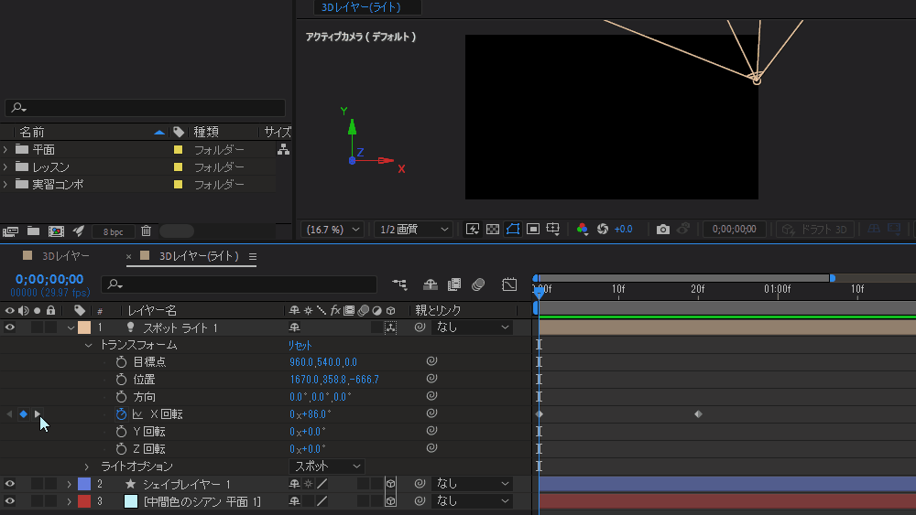916x515 pixels.
Task: Go to previous X 回転 keyframe arrow
Action: coord(9,414)
